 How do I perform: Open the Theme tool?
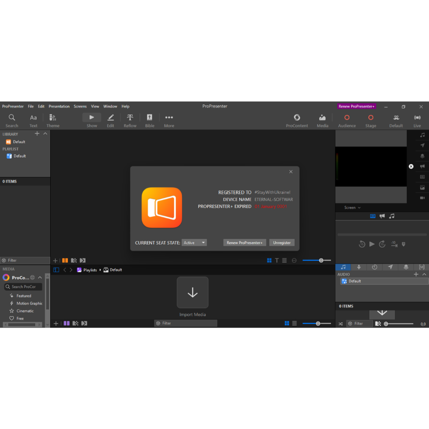point(53,121)
